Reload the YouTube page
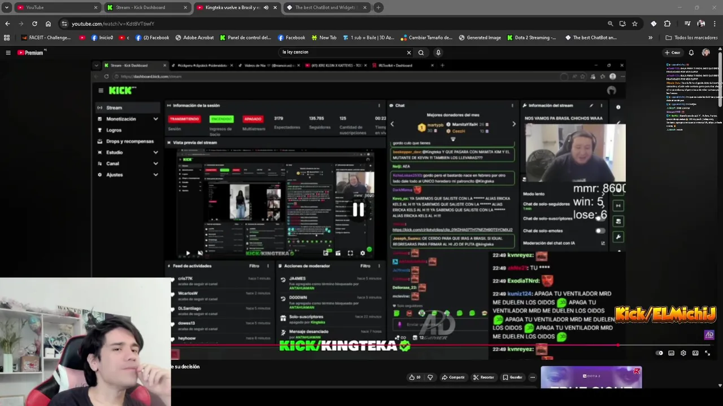The width and height of the screenshot is (723, 406). pos(34,24)
